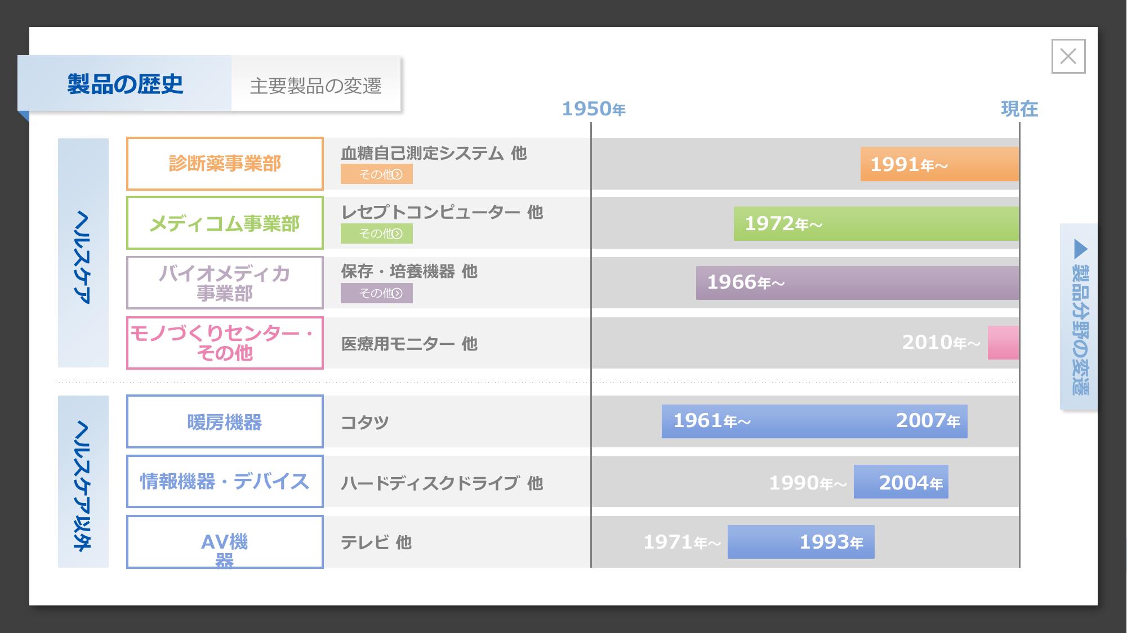1127x633 pixels.
Task: Click the green 1972年〜 timeline bar
Action: pyautogui.click(x=876, y=223)
